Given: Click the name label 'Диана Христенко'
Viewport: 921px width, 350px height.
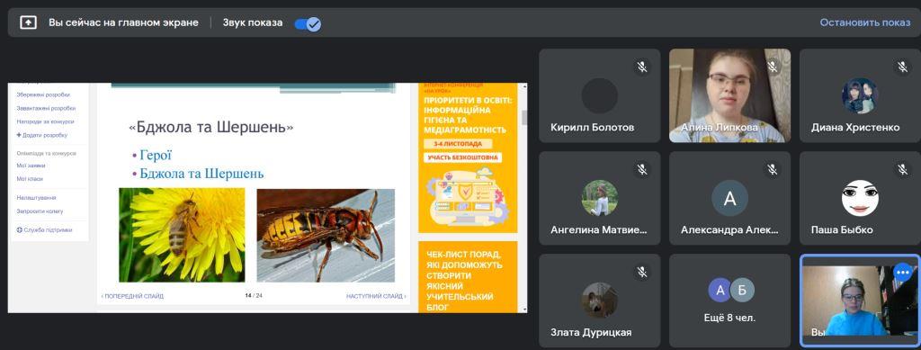Looking at the screenshot, I should coord(855,128).
